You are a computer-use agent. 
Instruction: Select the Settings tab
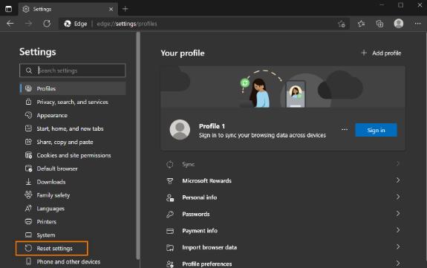[x=68, y=9]
